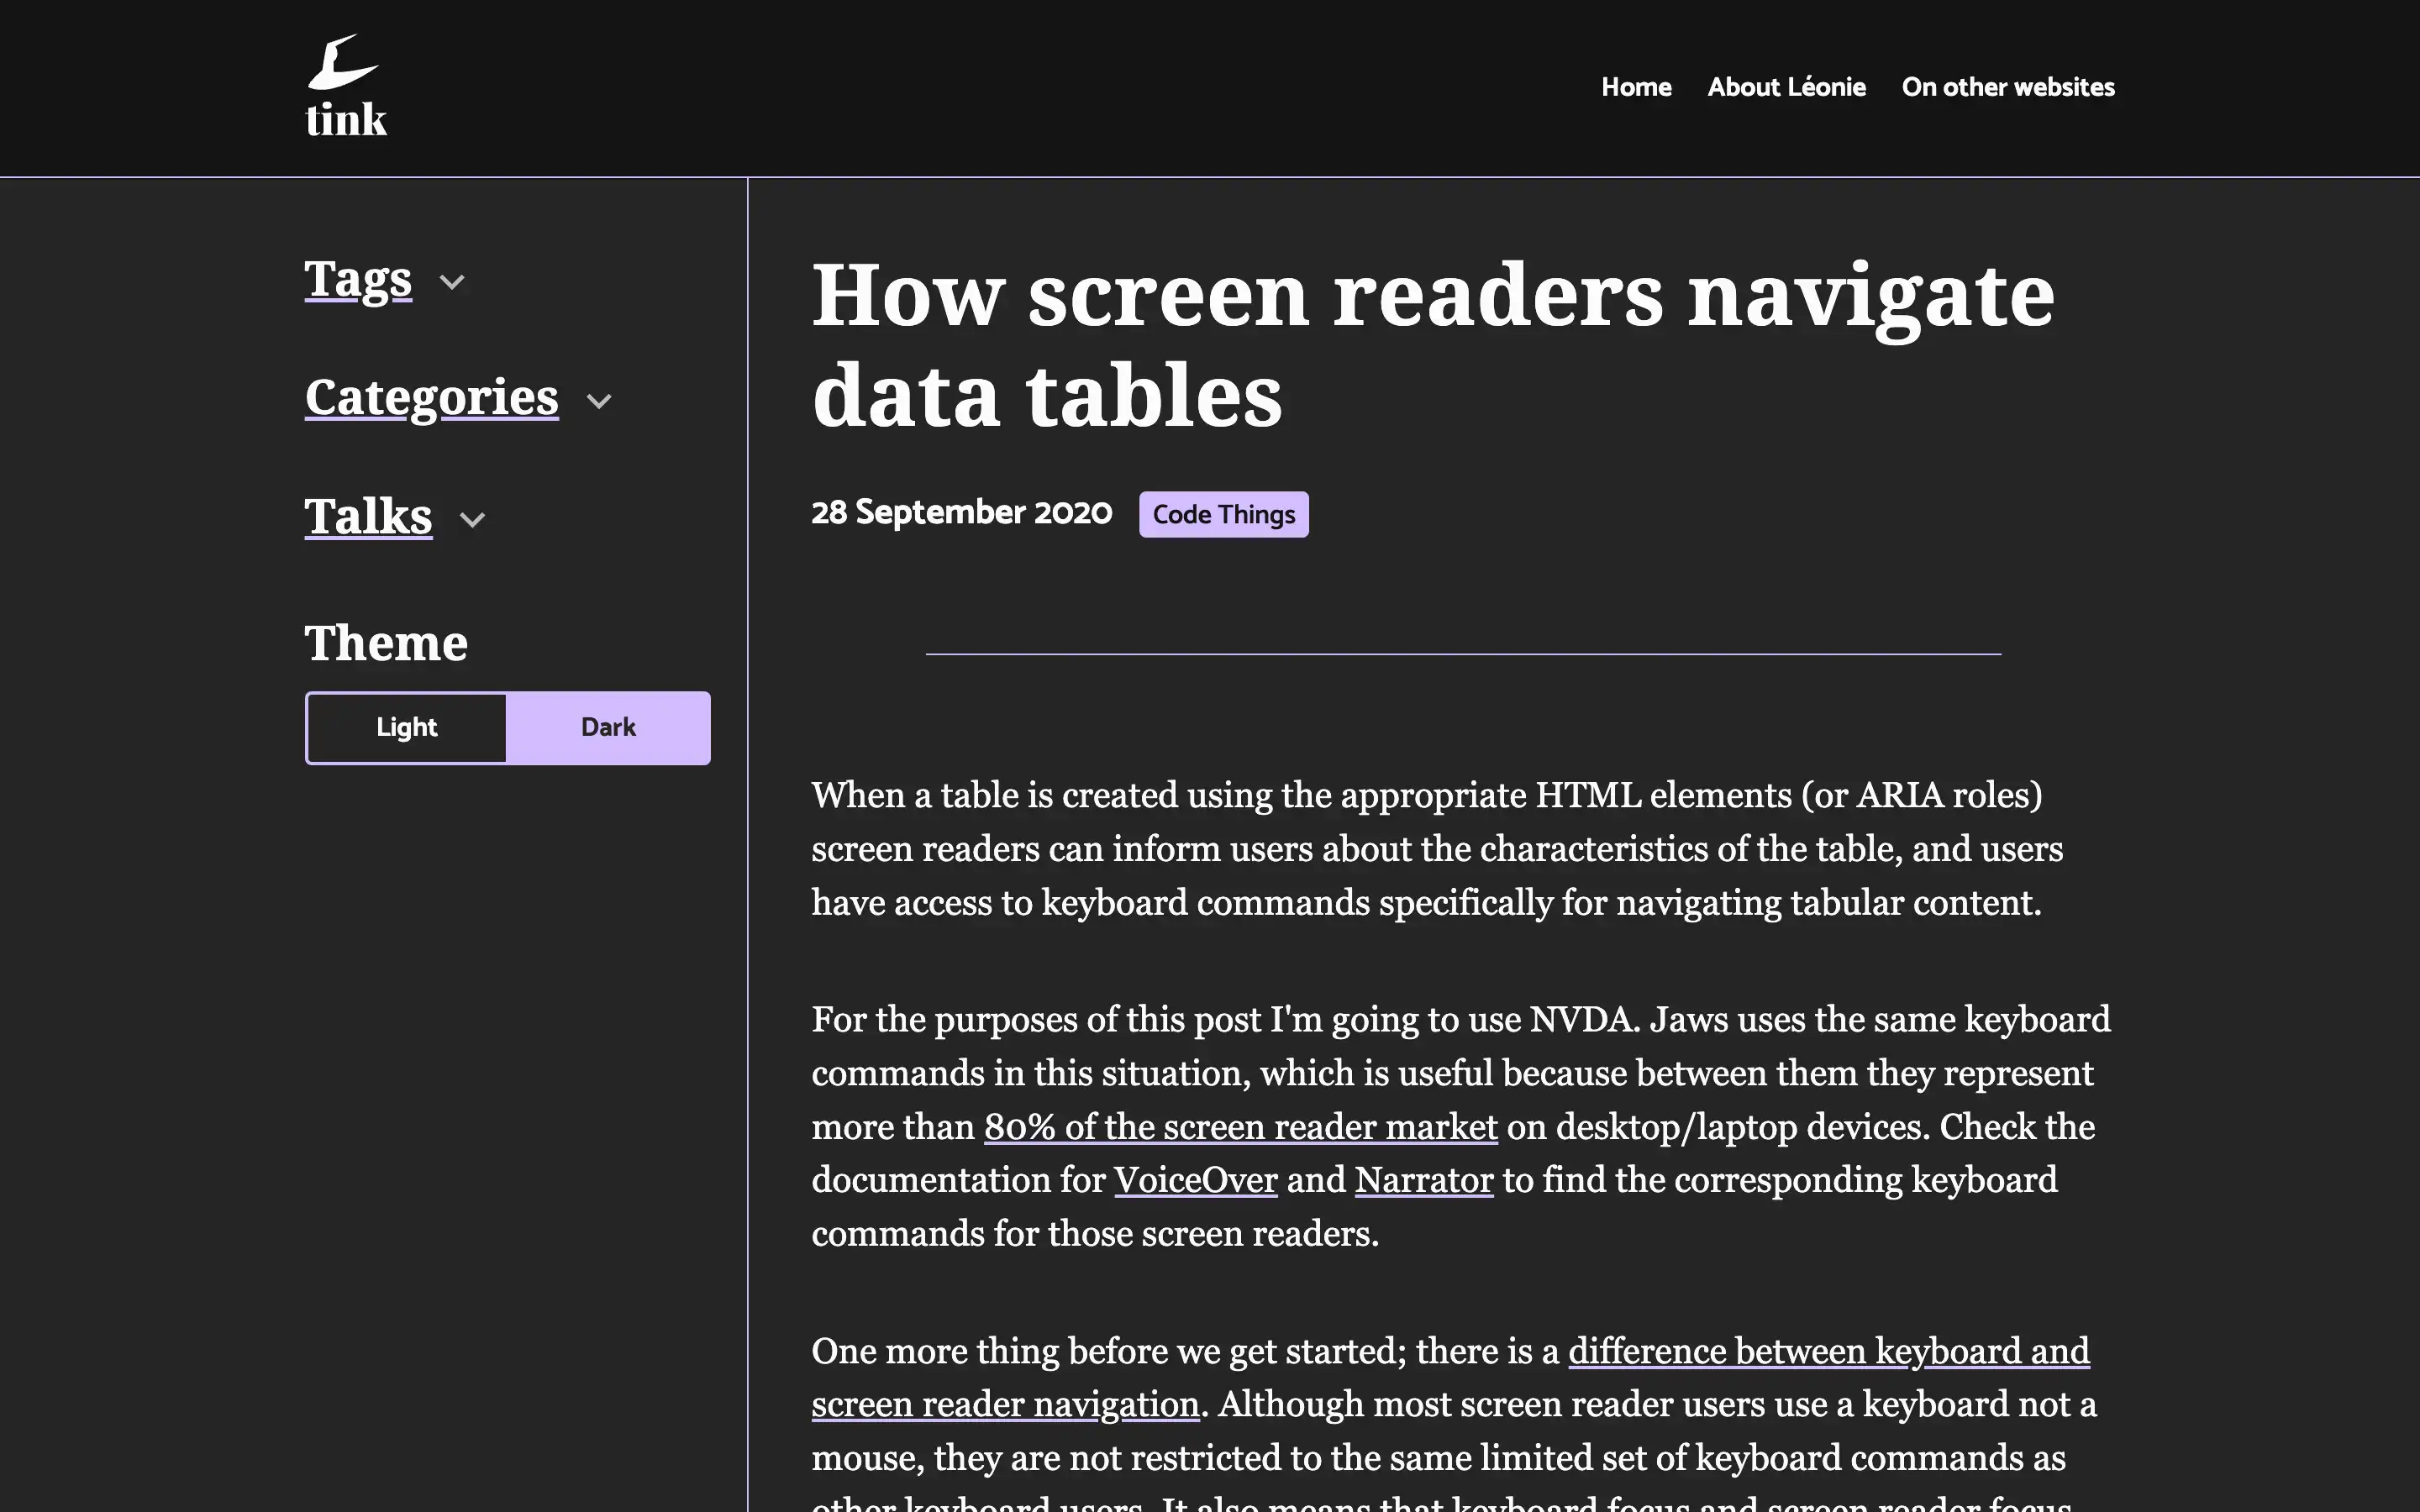Click the tink site name text

click(346, 120)
